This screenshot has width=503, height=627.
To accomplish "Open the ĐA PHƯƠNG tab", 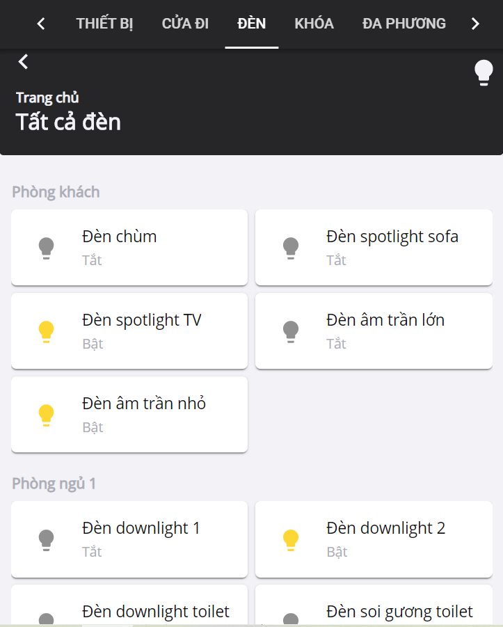I will pos(404,24).
